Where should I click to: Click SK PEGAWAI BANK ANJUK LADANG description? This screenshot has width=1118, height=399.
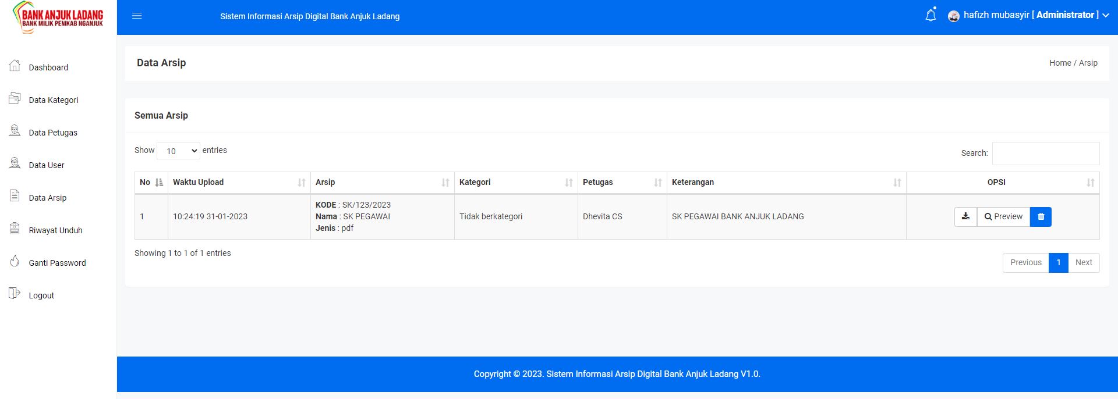[x=738, y=216]
